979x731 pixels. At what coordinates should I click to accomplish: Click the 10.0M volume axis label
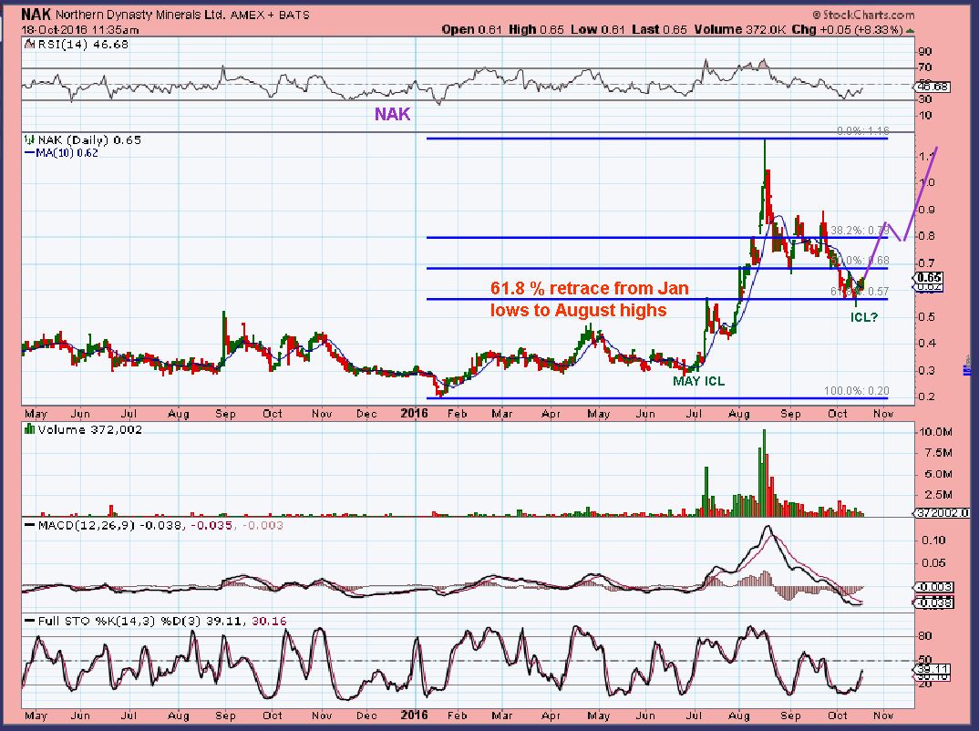935,431
